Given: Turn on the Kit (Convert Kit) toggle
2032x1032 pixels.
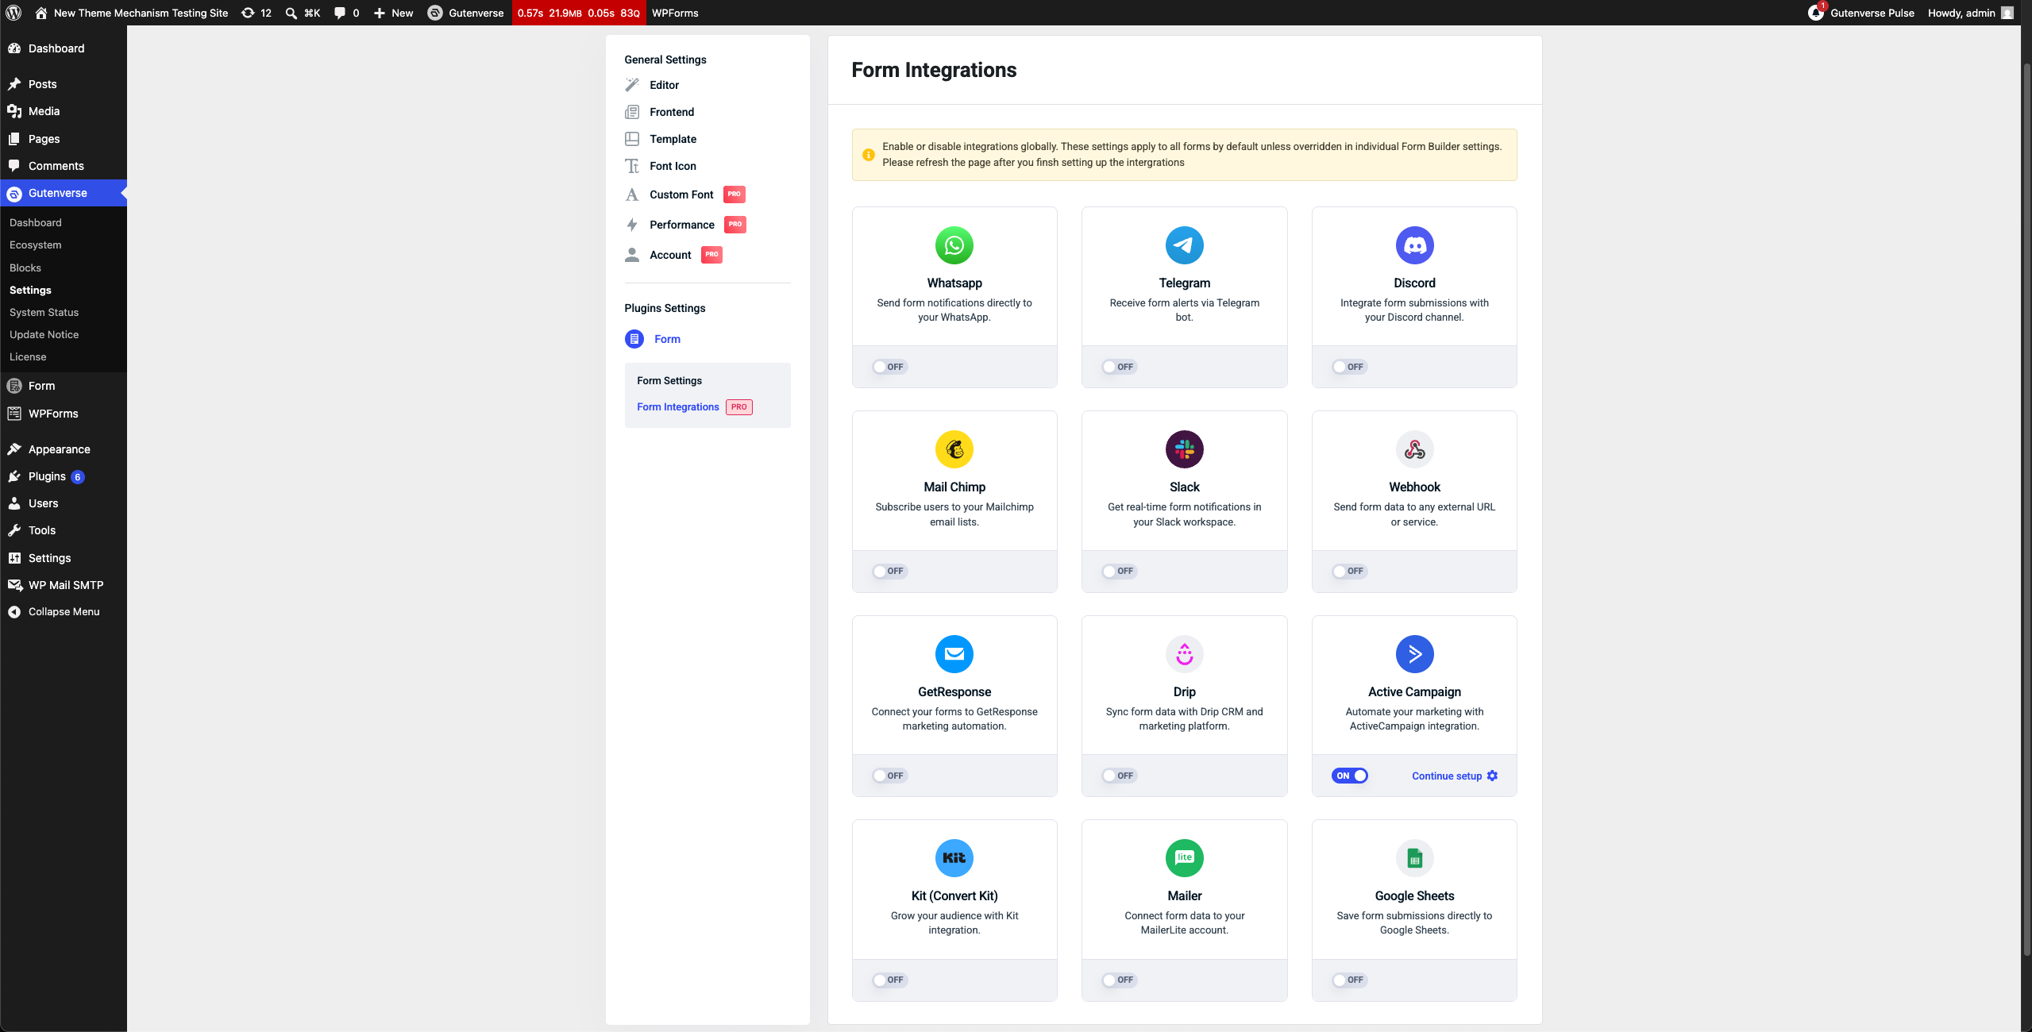Looking at the screenshot, I should point(889,980).
